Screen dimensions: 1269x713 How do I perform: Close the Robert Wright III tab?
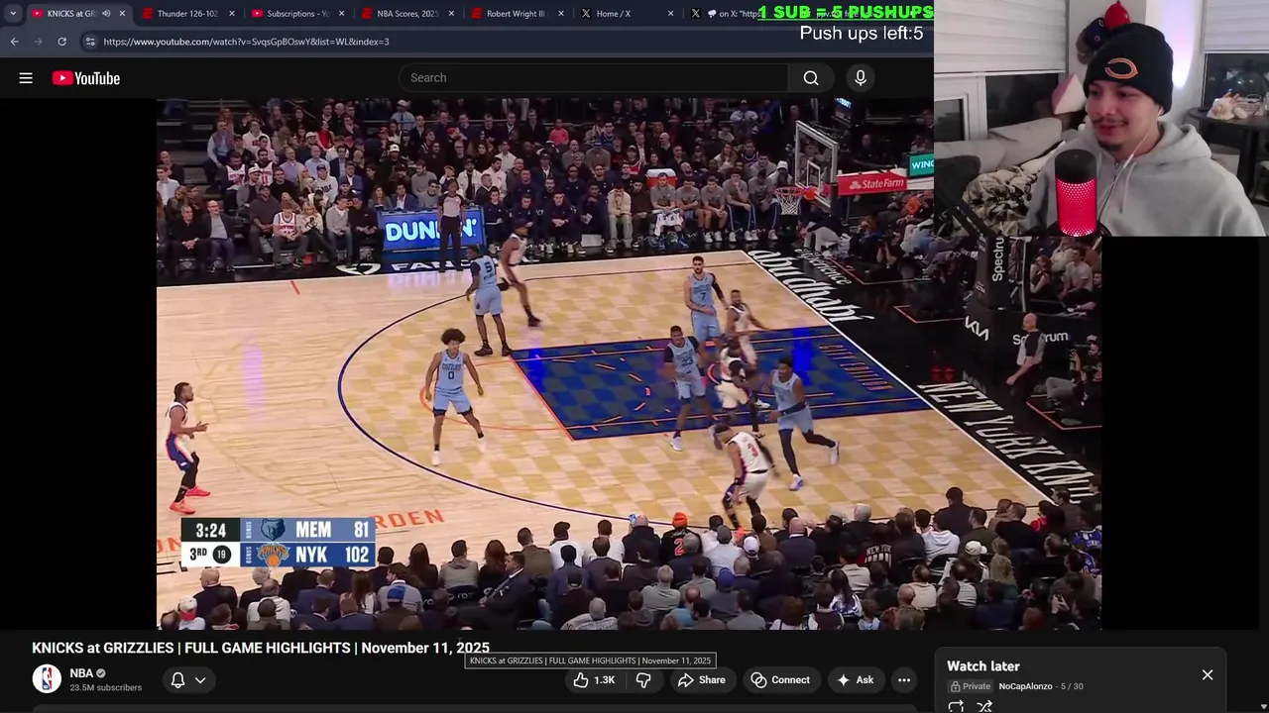pos(561,14)
